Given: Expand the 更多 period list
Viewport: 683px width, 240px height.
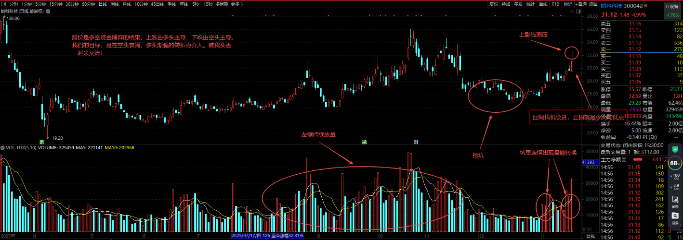Looking at the screenshot, I should click(235, 4).
